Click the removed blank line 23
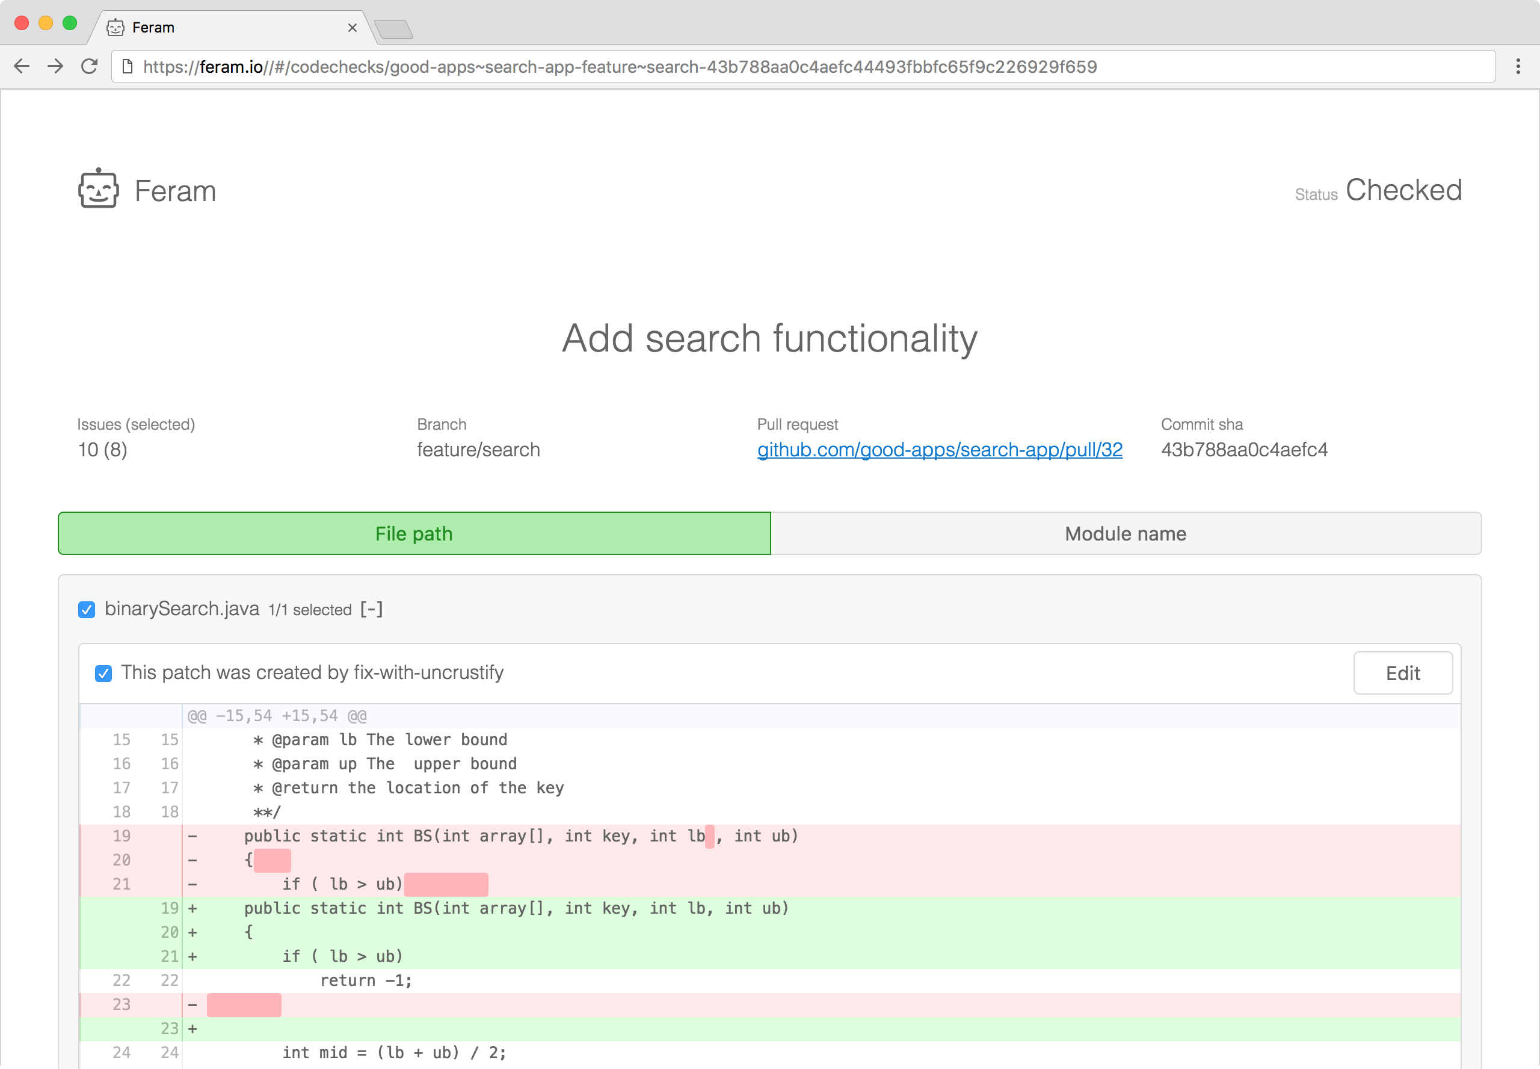This screenshot has height=1069, width=1540. pos(769,1005)
